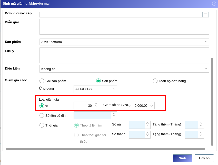Select Thời gian discount type
The height and width of the screenshot is (165, 218).
(x=42, y=125)
